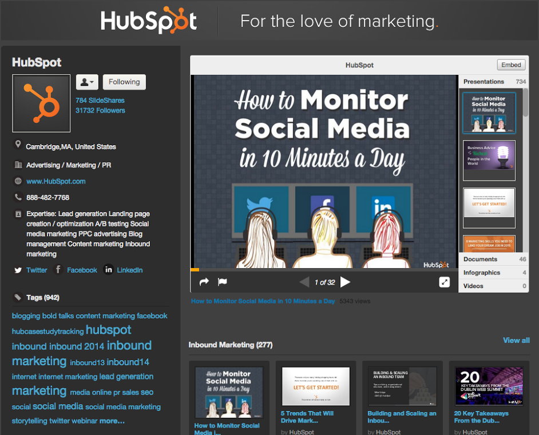Select the 'hubcasestudytracking' tag
Screen dimensions: 539x435
tap(48, 332)
